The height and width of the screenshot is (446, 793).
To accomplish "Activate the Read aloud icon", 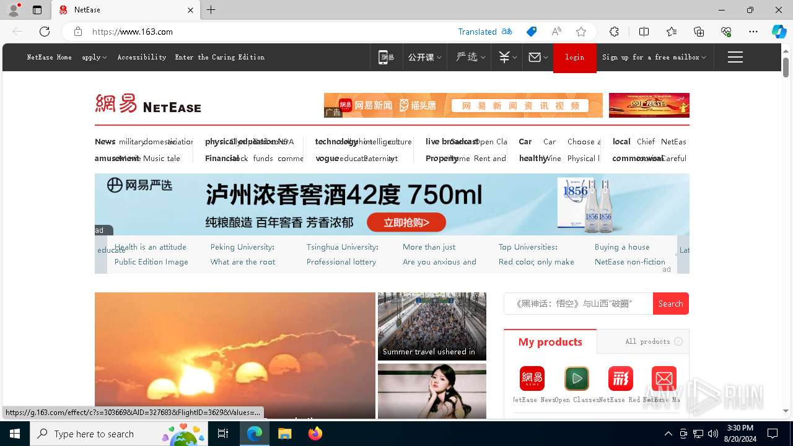I will [x=556, y=32].
